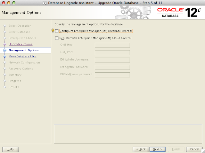Go to the Upgrade Options step
This screenshot has width=205, height=153.
pyautogui.click(x=20, y=44)
